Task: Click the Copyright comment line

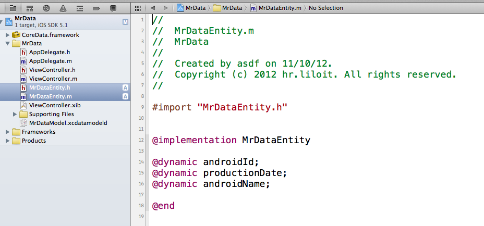Action: click(304, 74)
